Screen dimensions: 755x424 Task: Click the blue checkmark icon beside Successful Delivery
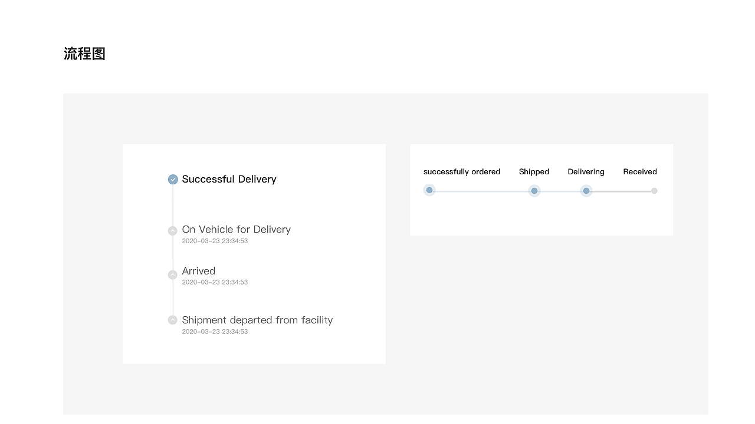pos(173,180)
